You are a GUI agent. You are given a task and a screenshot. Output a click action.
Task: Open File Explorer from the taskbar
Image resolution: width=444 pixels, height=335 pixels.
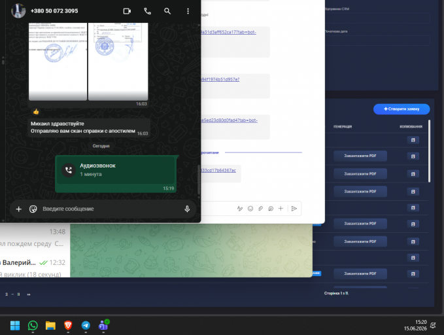[x=50, y=325]
